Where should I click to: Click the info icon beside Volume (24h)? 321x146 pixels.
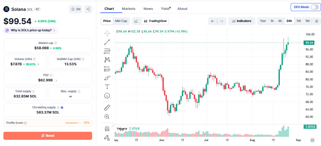34,59
